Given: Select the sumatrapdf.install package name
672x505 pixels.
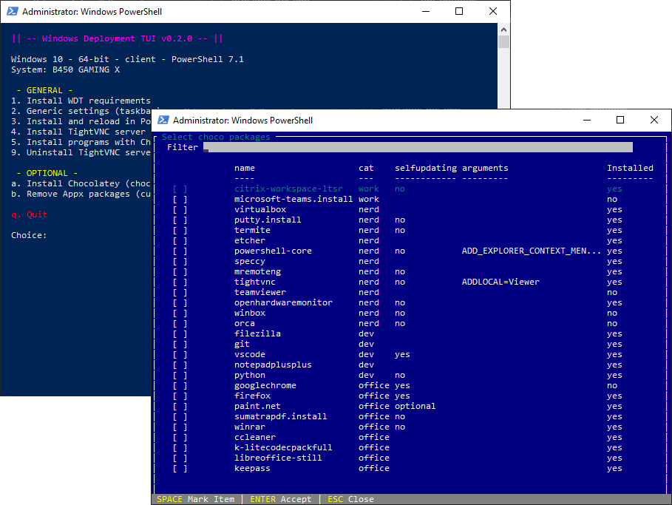Looking at the screenshot, I should 281,417.
